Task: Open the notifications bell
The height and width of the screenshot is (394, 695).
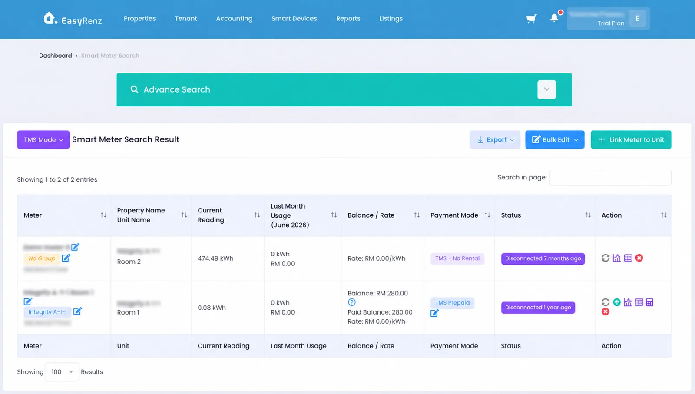Action: (x=554, y=18)
